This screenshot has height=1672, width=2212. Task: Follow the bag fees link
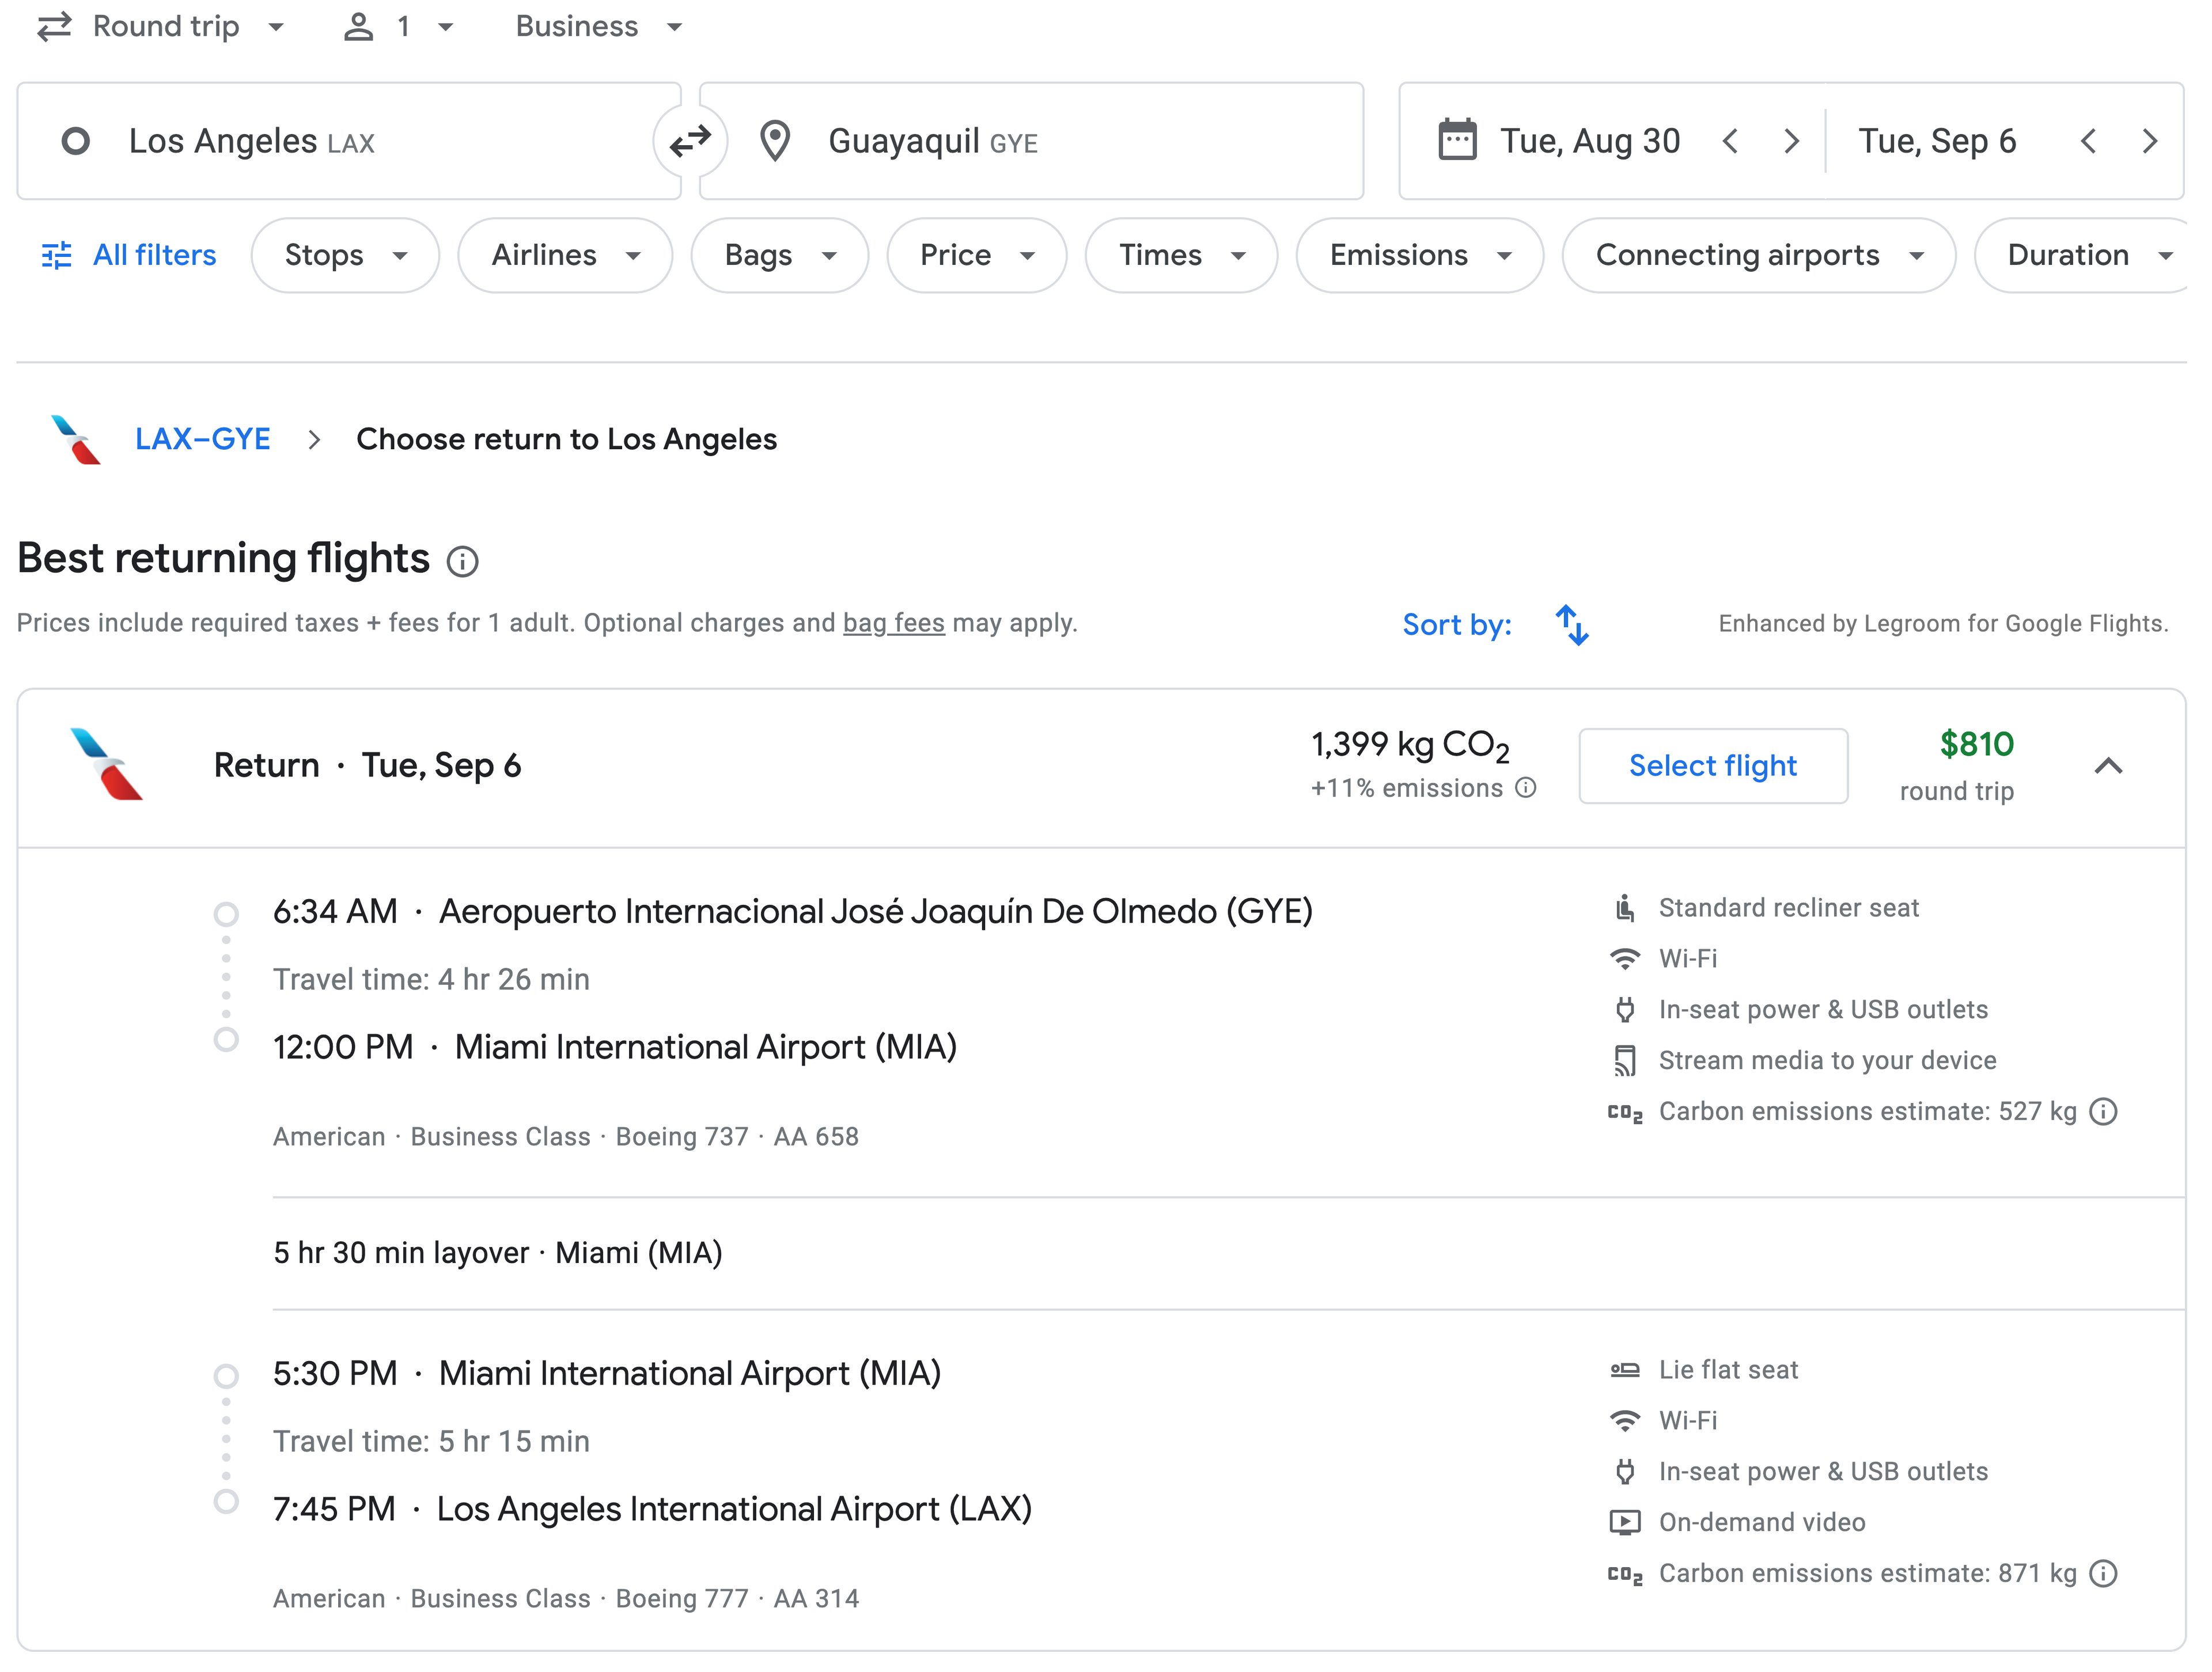coord(893,623)
